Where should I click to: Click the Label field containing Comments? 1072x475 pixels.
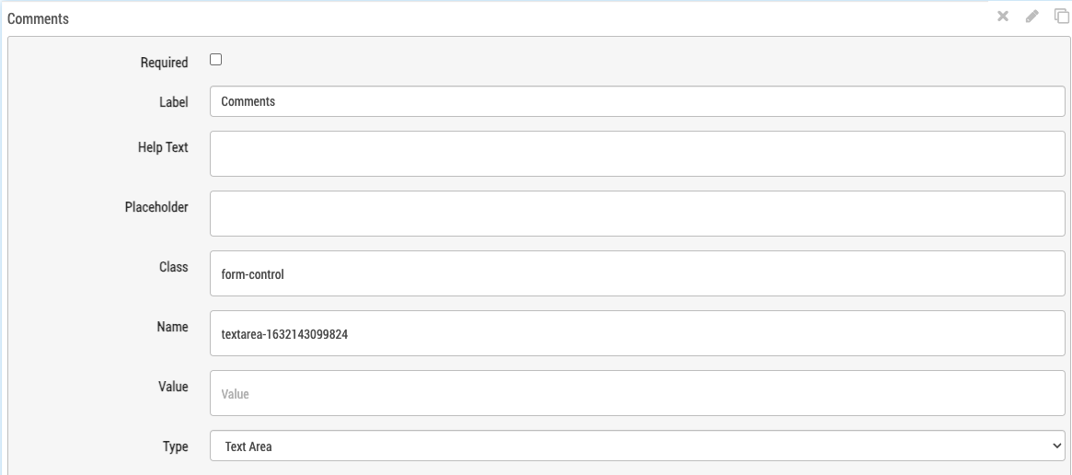[637, 102]
